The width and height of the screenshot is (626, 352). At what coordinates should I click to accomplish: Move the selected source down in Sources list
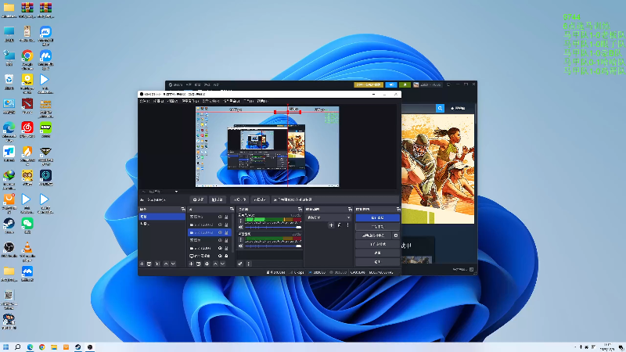click(x=223, y=264)
